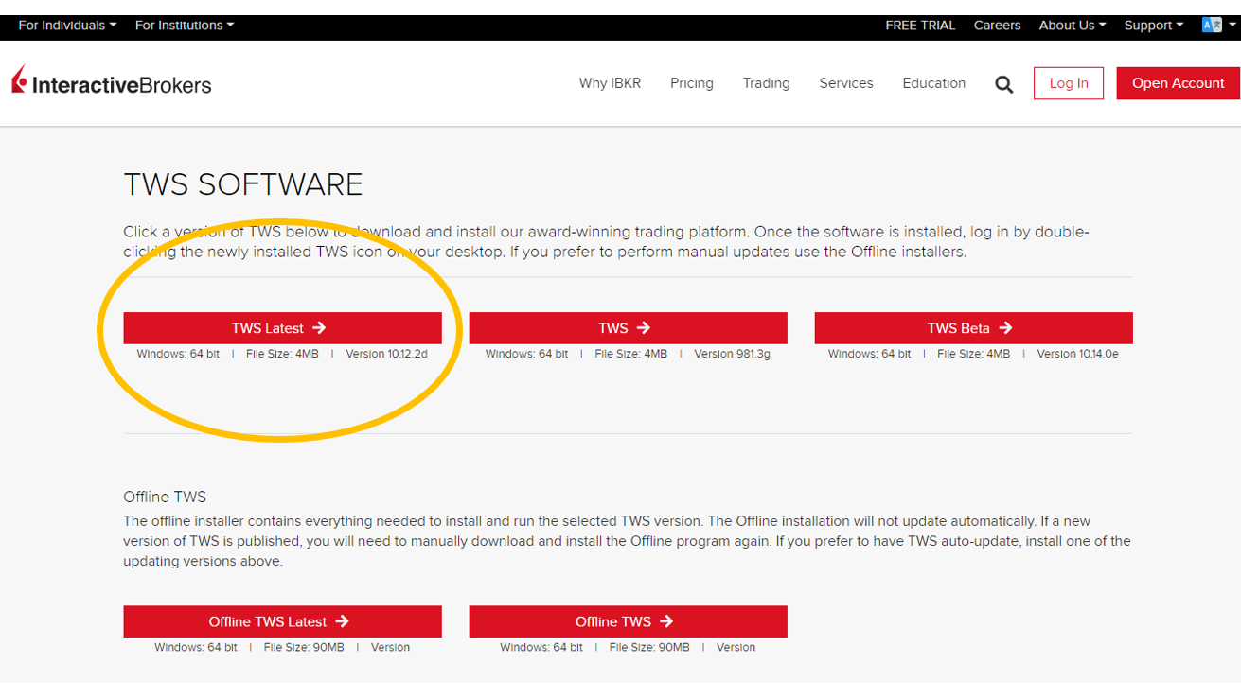The width and height of the screenshot is (1241, 699).
Task: Download TWS Latest installer
Action: click(282, 328)
